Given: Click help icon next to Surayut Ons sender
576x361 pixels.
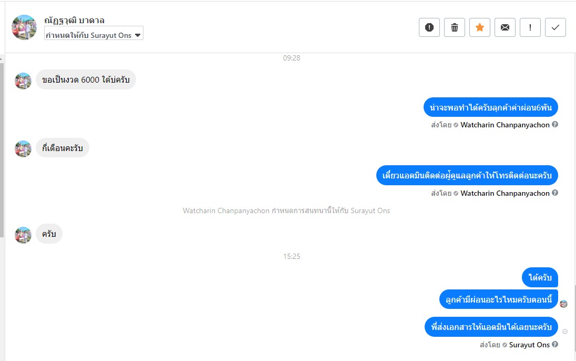Looking at the screenshot, I should click(x=555, y=345).
